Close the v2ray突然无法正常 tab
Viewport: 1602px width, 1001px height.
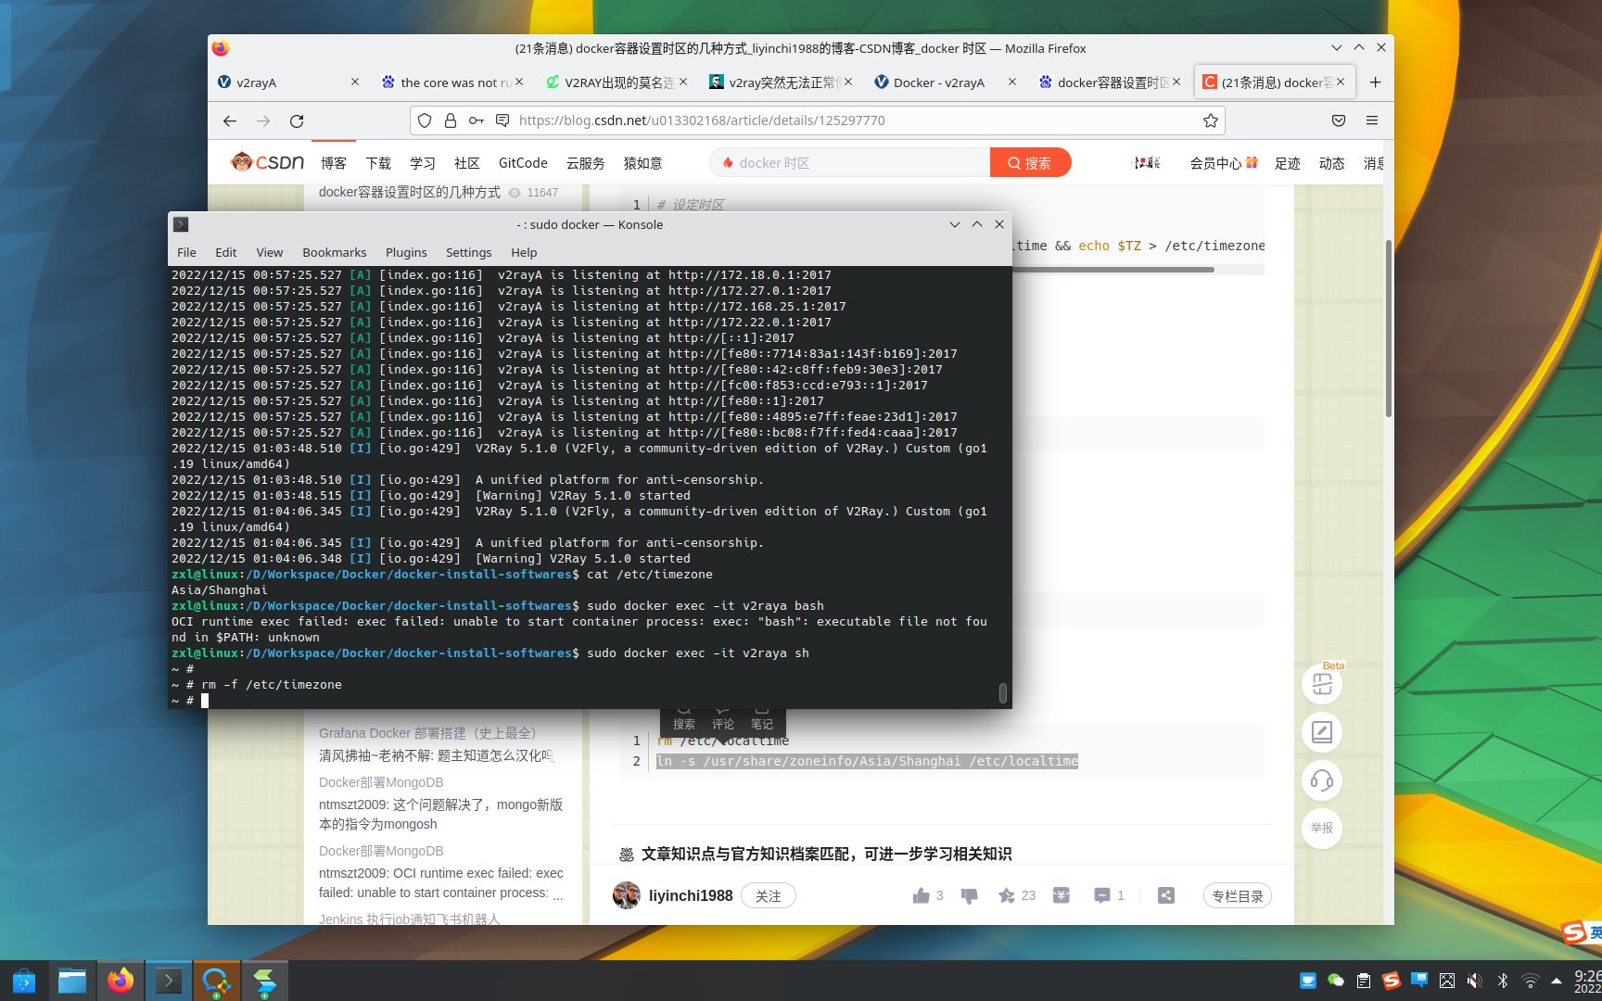pos(847,82)
